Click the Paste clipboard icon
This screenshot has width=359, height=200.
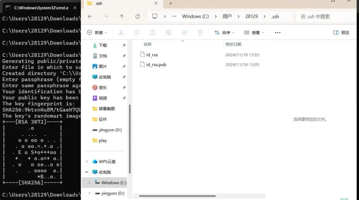153,33
